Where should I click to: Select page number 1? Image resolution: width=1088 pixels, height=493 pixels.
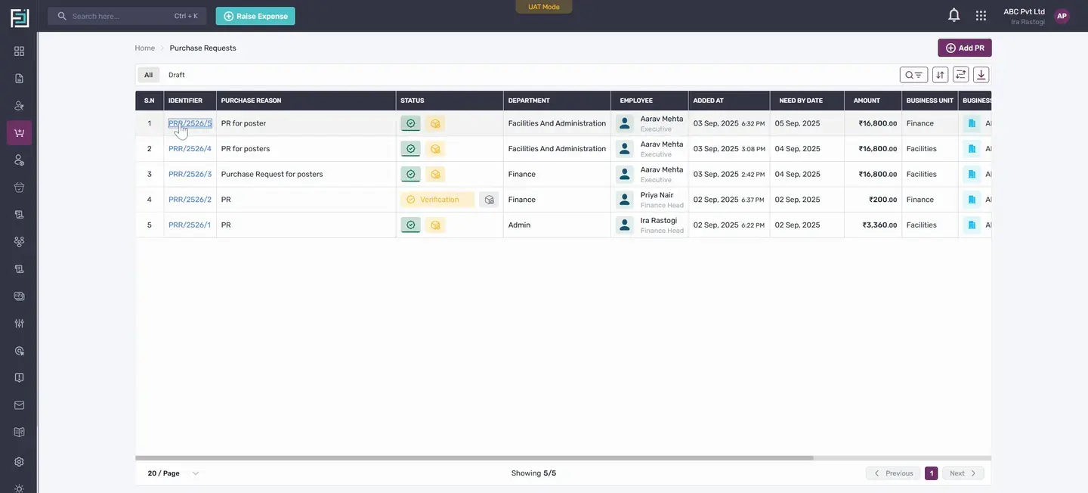click(x=932, y=473)
